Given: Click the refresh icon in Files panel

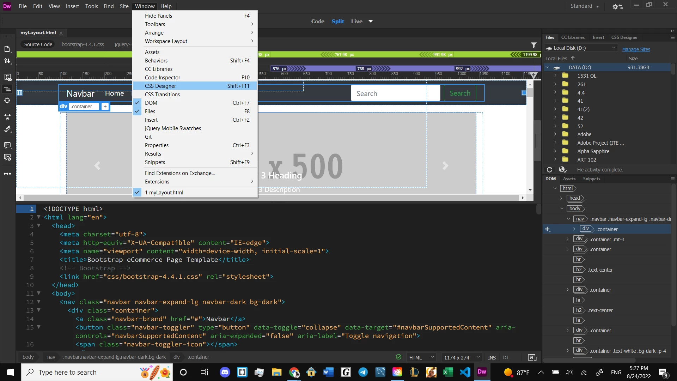Looking at the screenshot, I should [549, 170].
